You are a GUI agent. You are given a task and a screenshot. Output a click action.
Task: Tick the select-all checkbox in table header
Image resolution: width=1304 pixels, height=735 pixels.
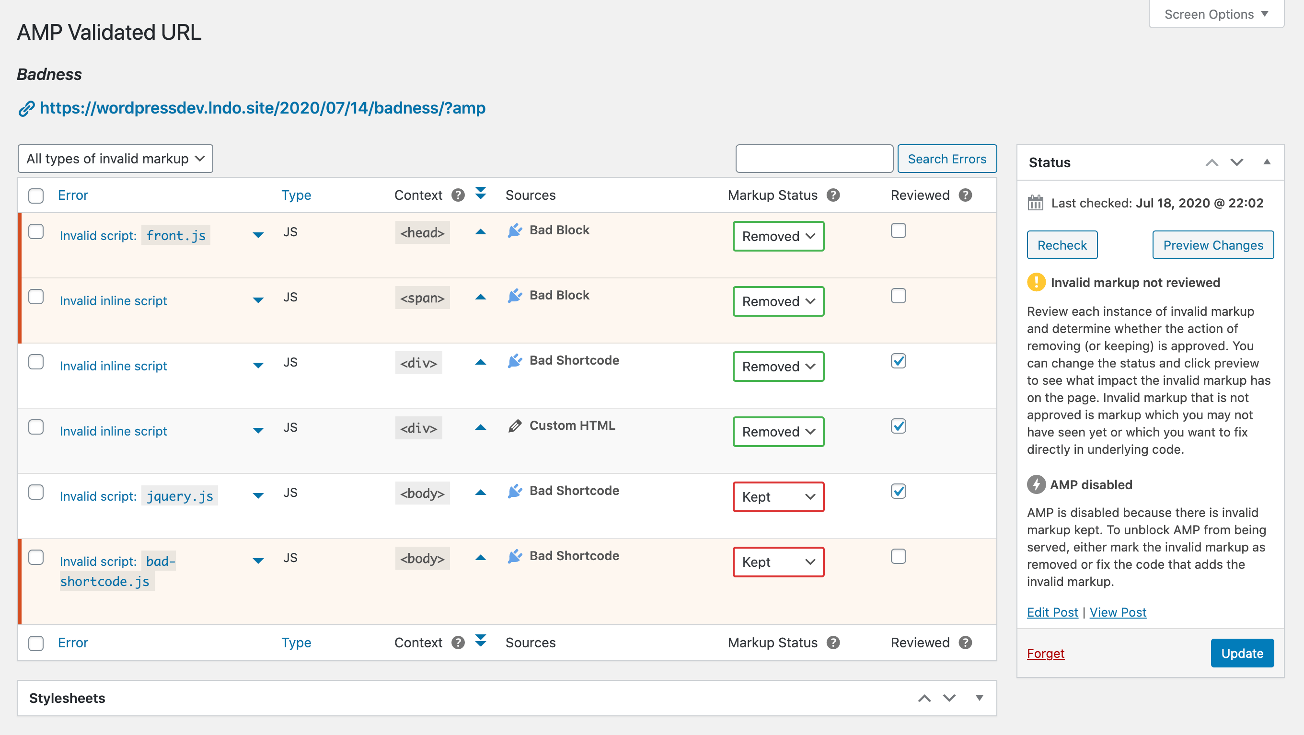(x=36, y=195)
